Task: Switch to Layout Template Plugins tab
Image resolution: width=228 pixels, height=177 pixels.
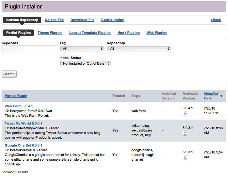Action: (x=90, y=33)
